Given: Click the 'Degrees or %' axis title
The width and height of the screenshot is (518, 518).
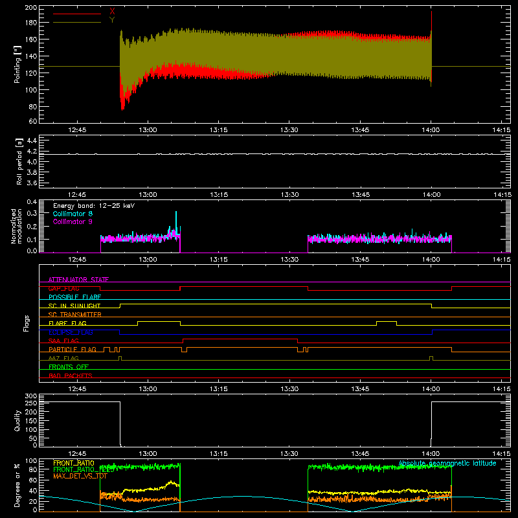Looking at the screenshot, I should (x=17, y=485).
